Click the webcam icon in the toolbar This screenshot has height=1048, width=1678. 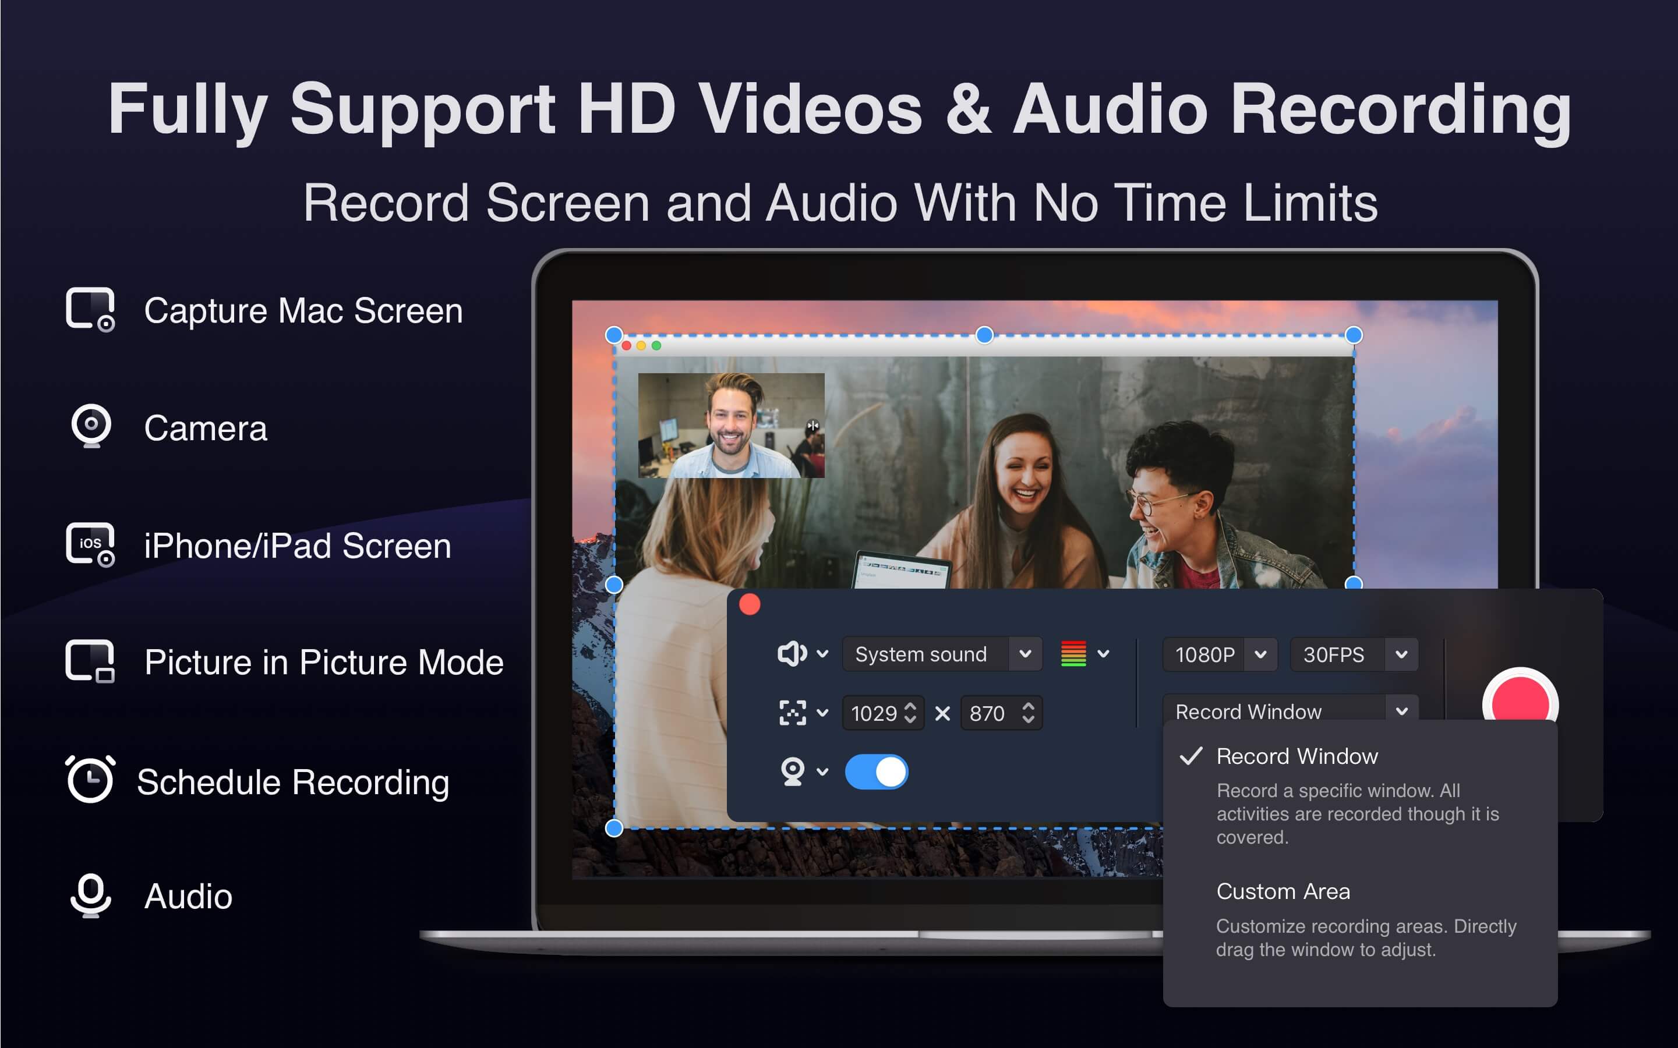pos(793,771)
